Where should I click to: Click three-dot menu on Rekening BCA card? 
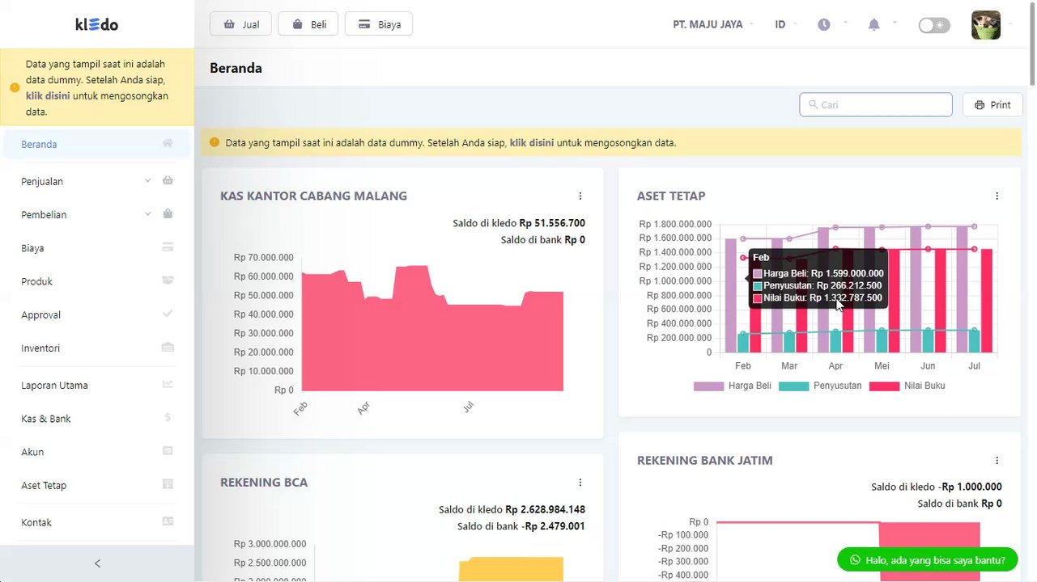(x=580, y=483)
